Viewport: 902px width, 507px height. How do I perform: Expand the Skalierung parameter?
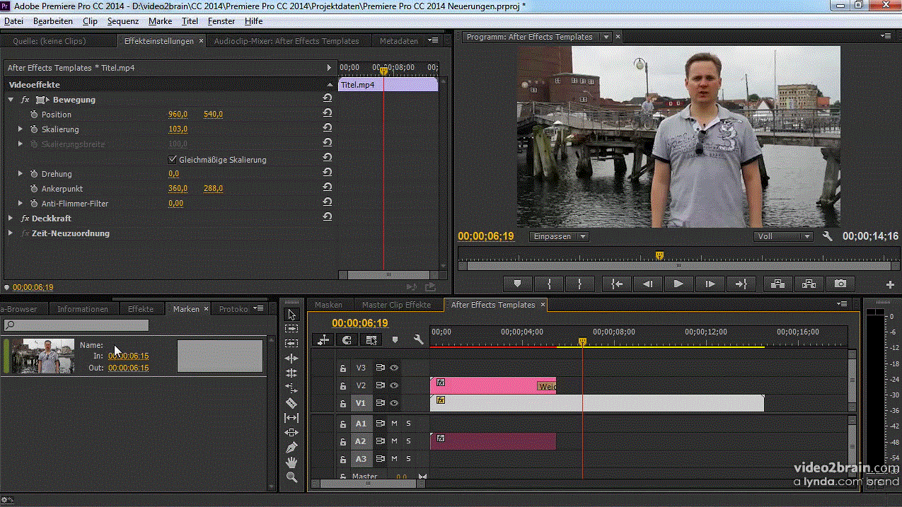pyautogui.click(x=21, y=129)
